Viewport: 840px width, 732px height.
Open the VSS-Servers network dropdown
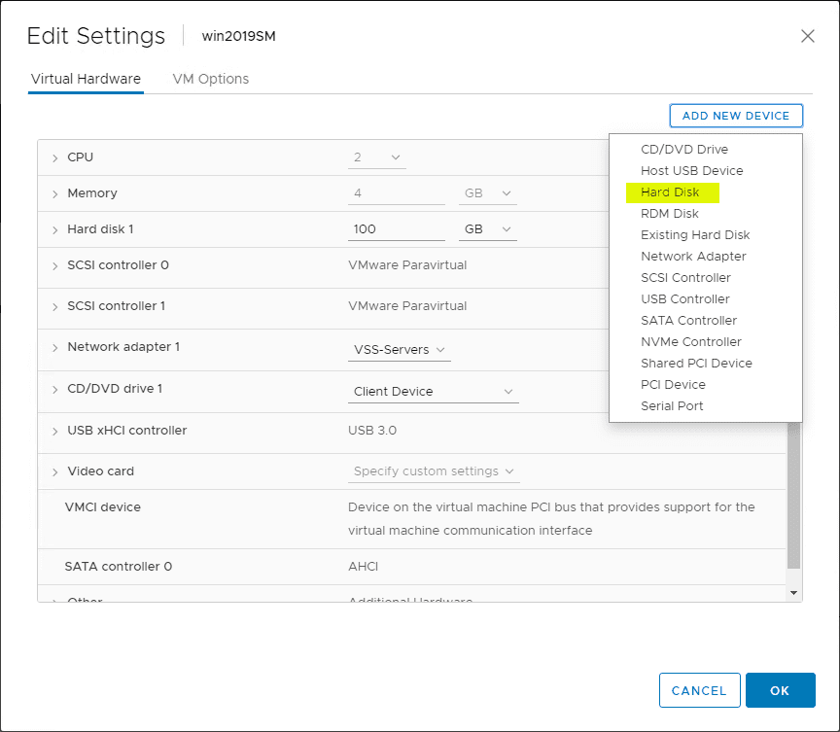400,350
